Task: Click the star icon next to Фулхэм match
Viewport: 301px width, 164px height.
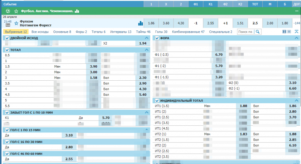Action: click(x=16, y=23)
